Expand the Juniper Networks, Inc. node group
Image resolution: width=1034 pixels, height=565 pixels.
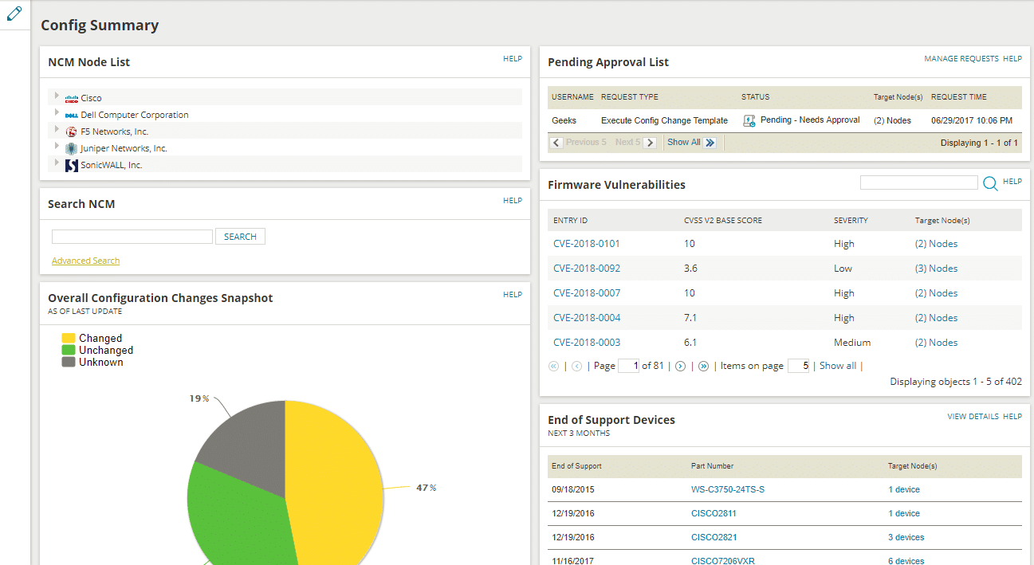57,146
